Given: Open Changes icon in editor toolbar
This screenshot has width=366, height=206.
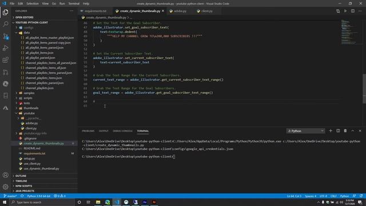Looking at the screenshot, I should tap(338, 11).
